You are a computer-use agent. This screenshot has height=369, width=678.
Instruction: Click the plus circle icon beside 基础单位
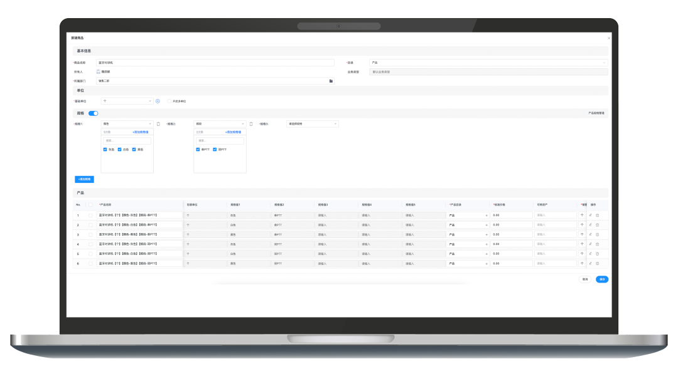(x=158, y=101)
